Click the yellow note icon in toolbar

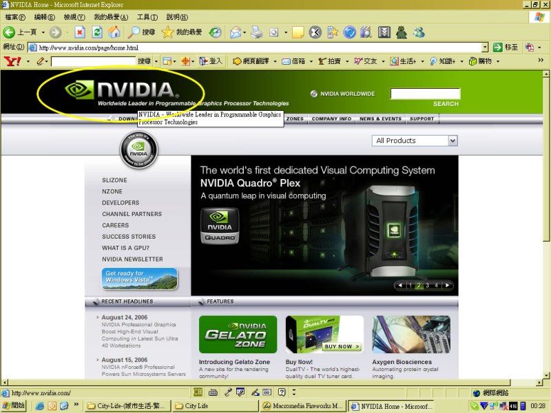pyautogui.click(x=298, y=32)
